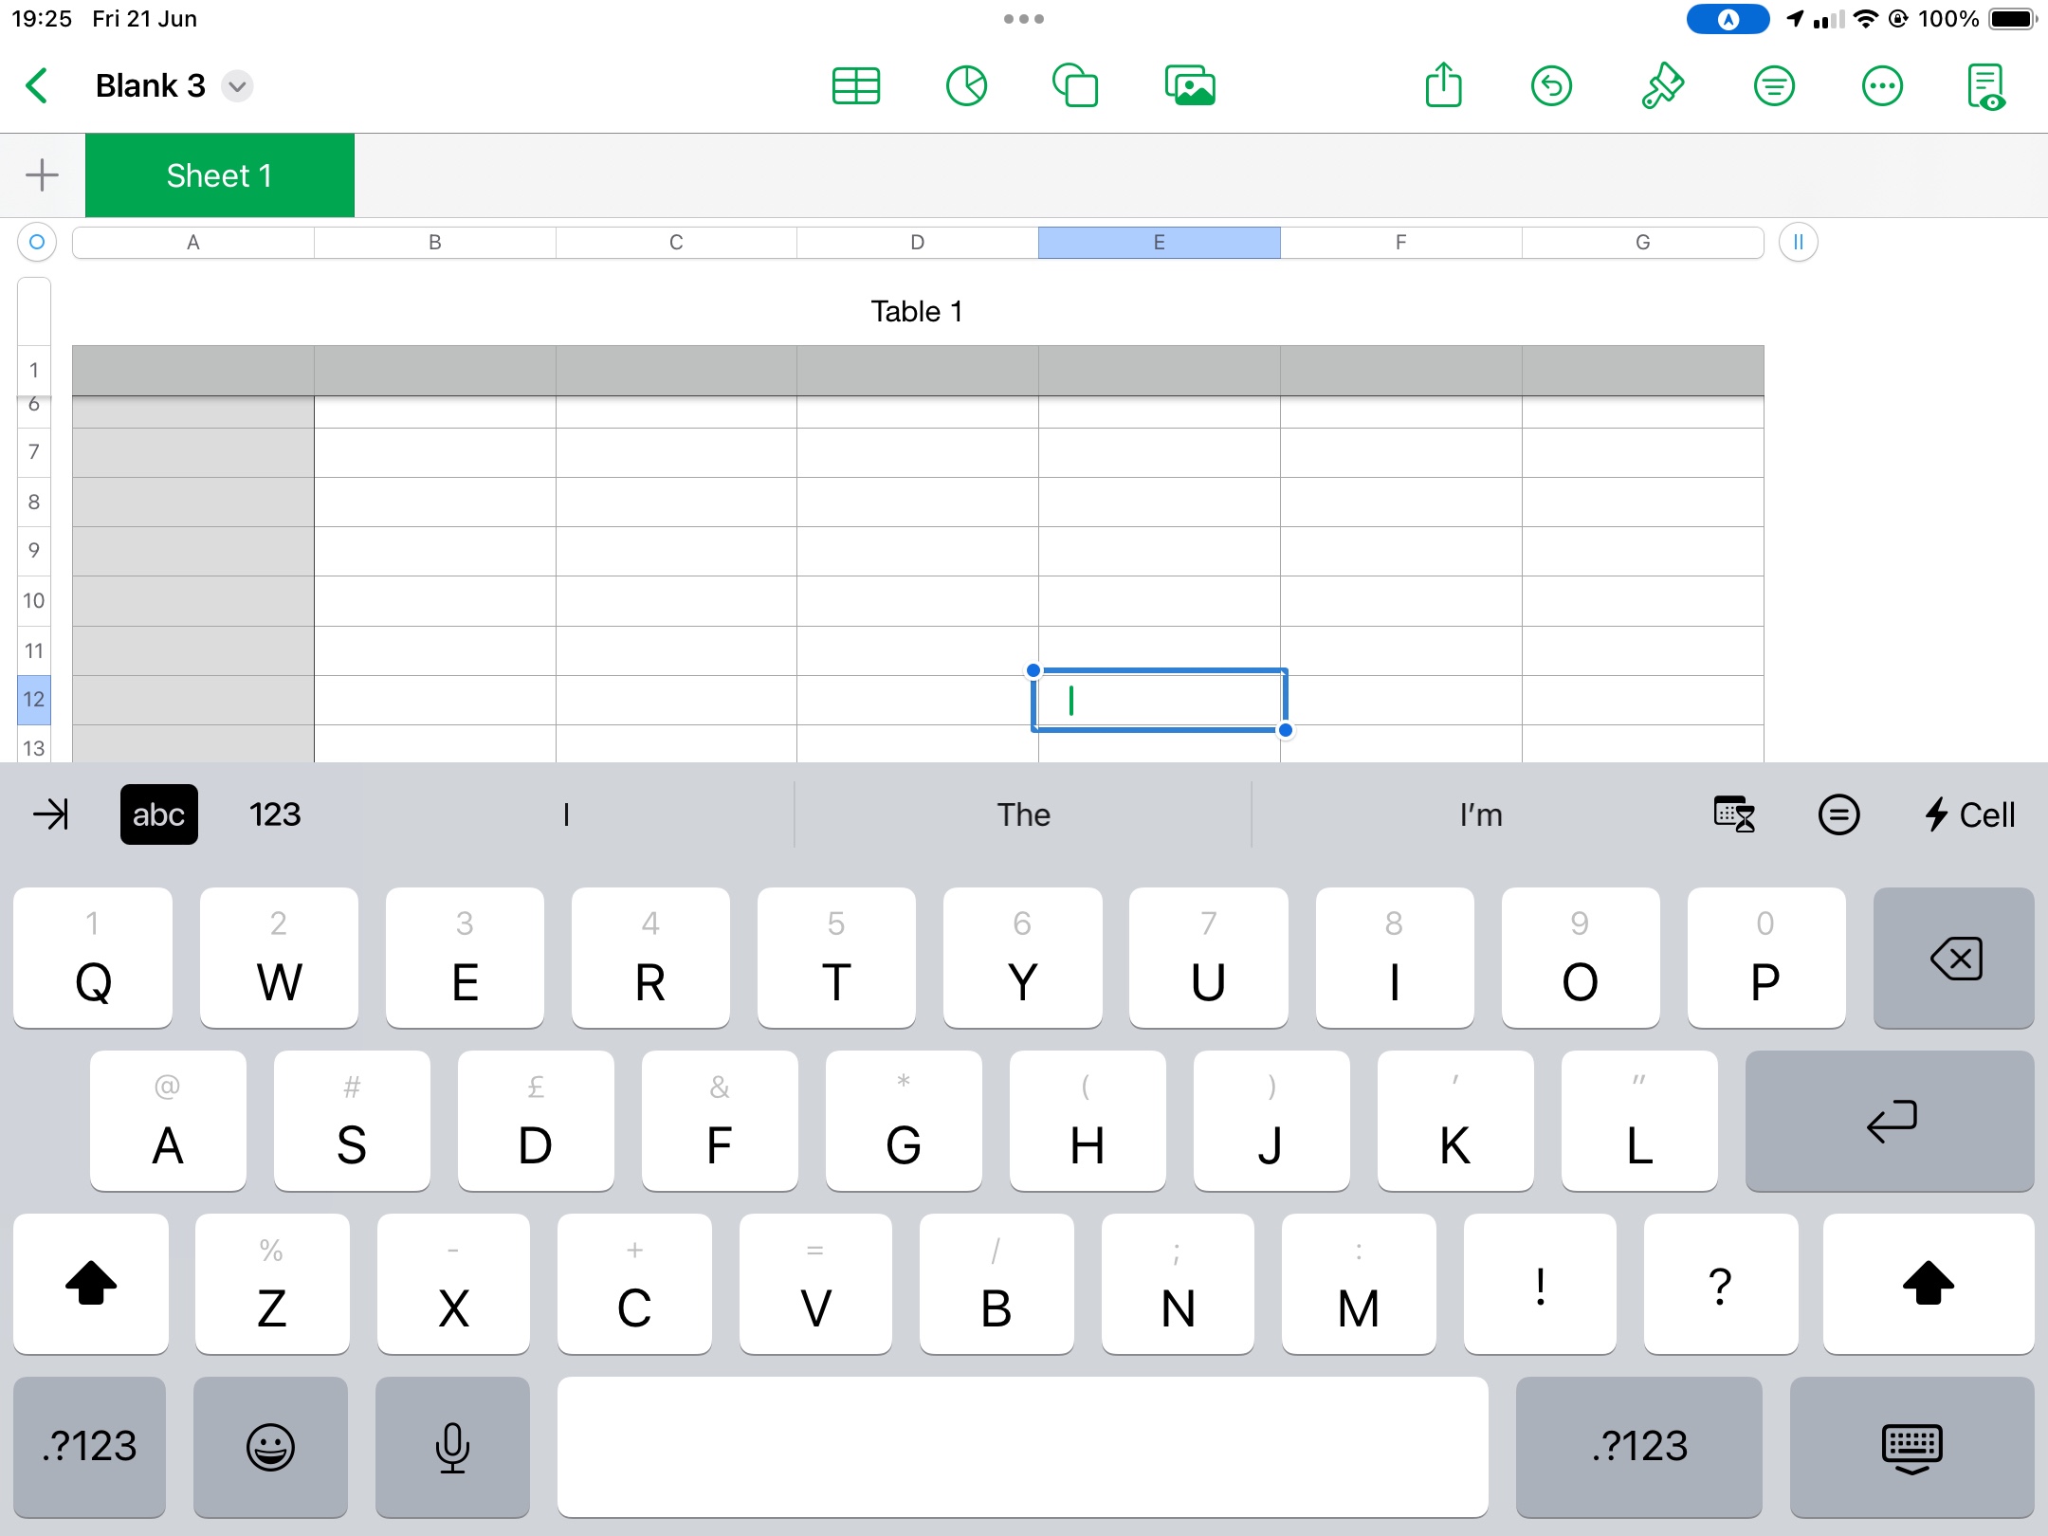
Task: Switch keyboard to 123 numeric mode
Action: pos(274,814)
